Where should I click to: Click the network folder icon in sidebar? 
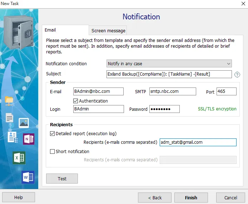tap(9, 101)
